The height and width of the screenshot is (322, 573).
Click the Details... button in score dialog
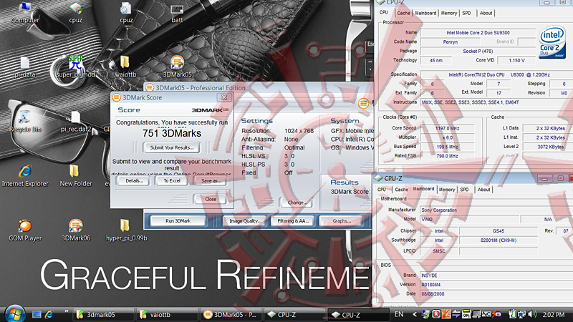[134, 181]
